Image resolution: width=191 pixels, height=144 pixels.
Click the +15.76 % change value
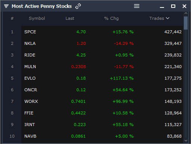[123, 32]
